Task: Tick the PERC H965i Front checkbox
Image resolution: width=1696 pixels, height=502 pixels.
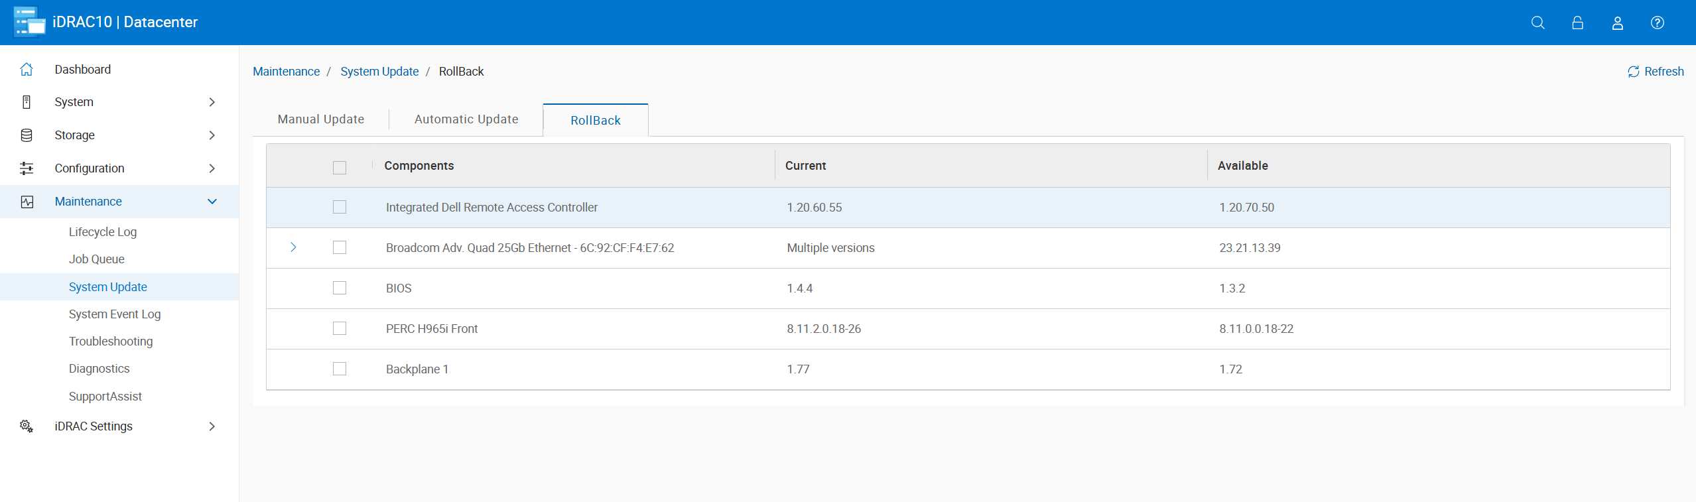Action: coord(340,328)
